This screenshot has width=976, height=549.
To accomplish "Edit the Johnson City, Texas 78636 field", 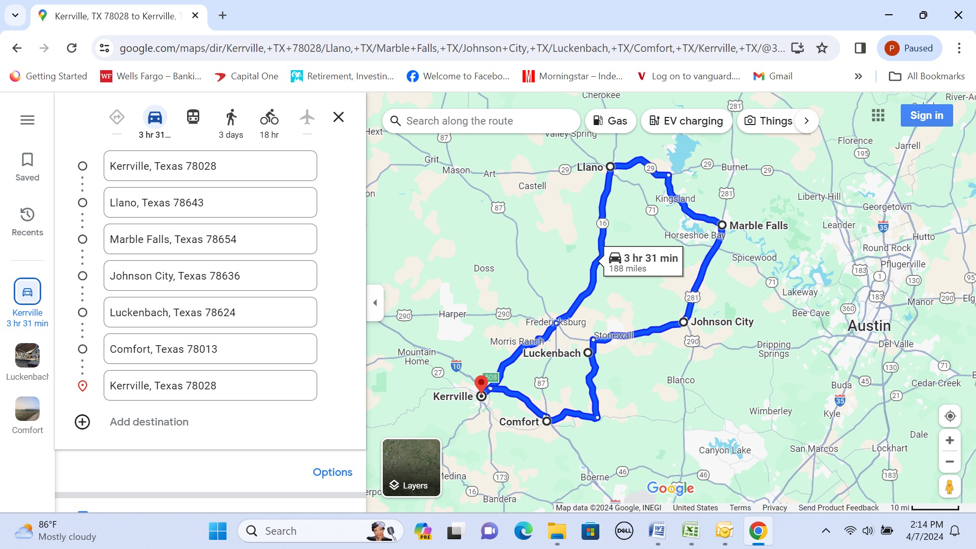I will 210,276.
